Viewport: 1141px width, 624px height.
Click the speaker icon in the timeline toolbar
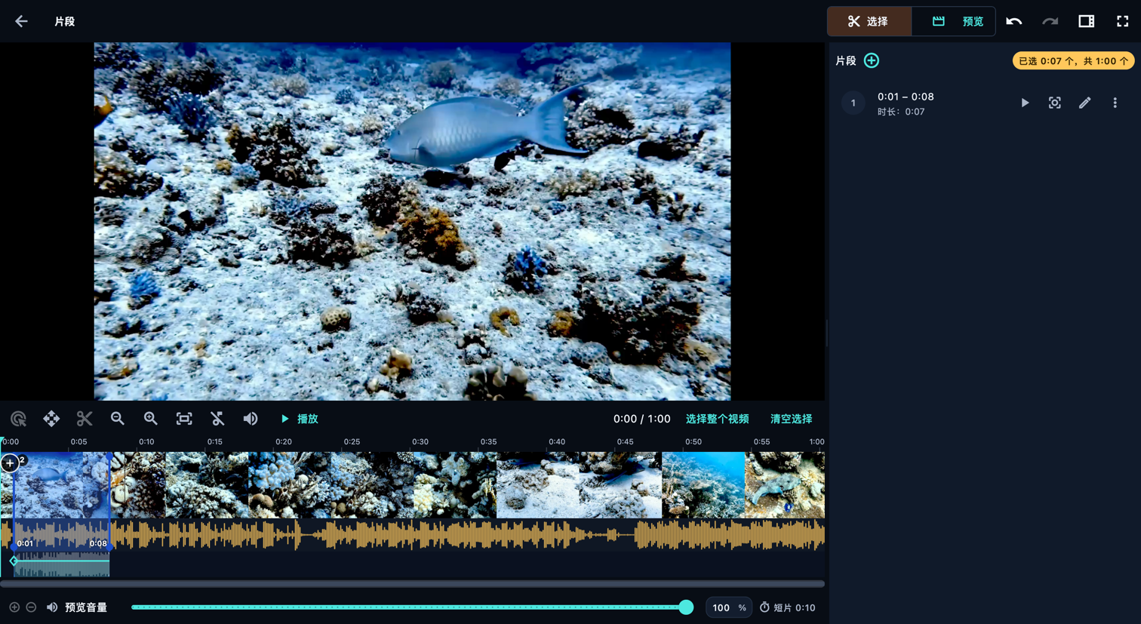(x=251, y=419)
